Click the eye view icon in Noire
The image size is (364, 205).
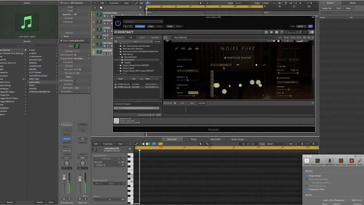pos(197,48)
